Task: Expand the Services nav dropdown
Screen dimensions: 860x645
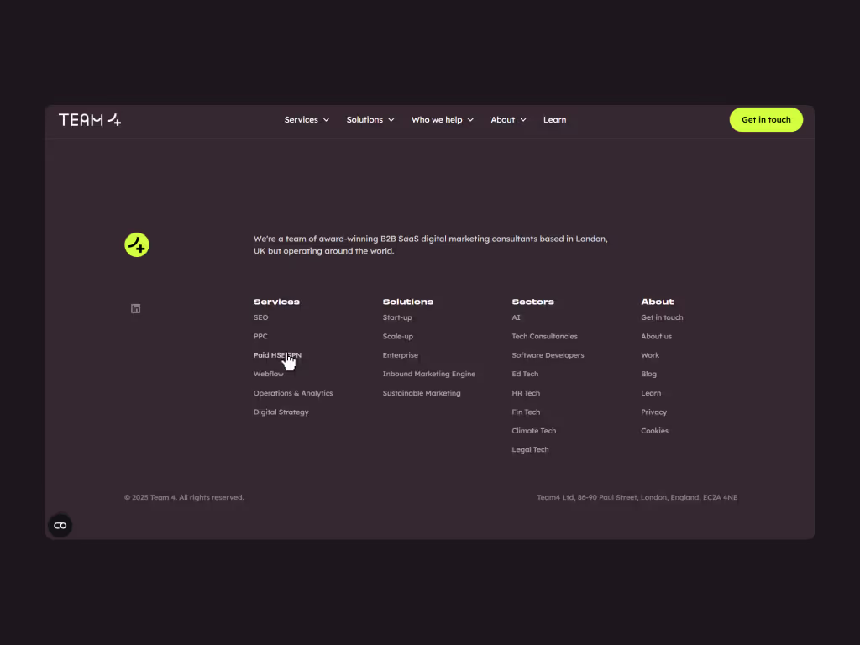Action: click(307, 119)
